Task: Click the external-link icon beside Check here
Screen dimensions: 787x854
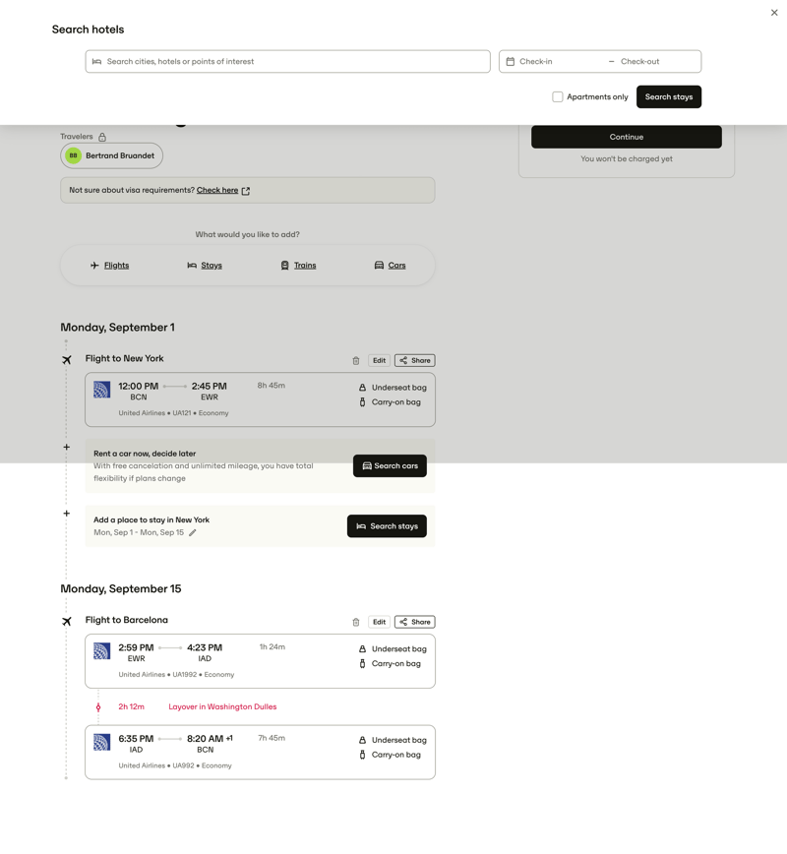Action: coord(246,190)
